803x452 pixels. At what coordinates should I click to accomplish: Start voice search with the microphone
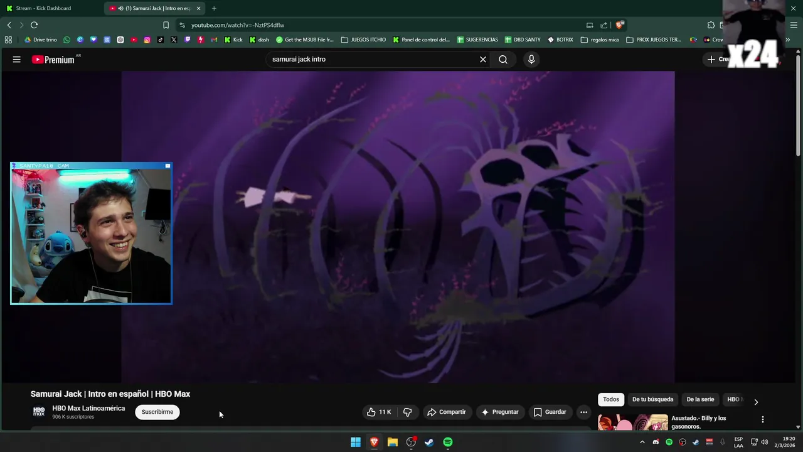(x=531, y=59)
